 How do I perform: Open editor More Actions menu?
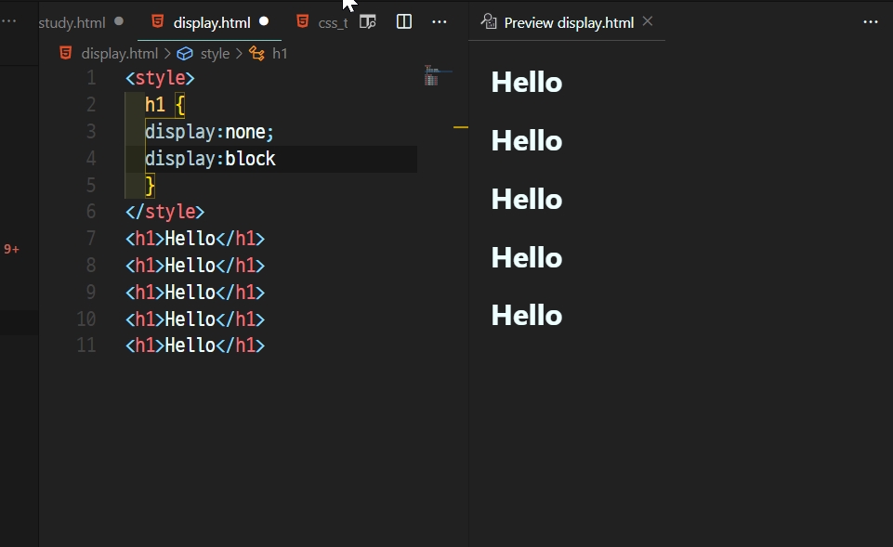coord(440,22)
